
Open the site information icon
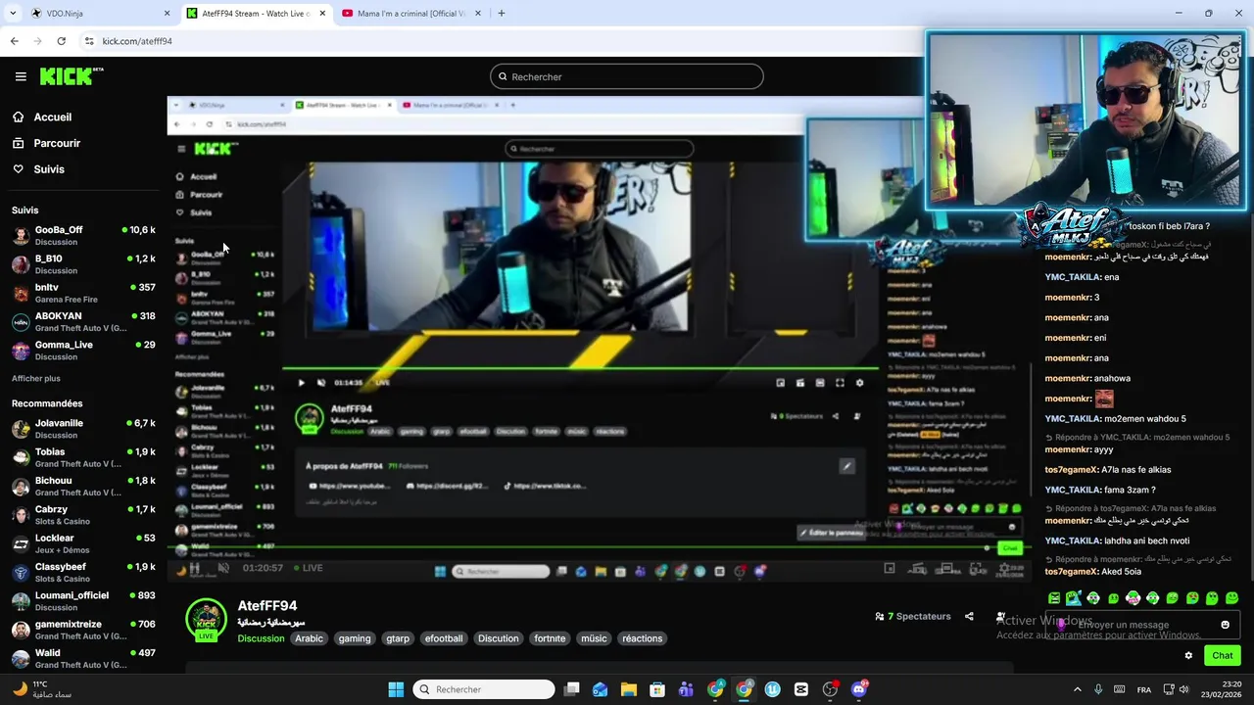coord(89,41)
